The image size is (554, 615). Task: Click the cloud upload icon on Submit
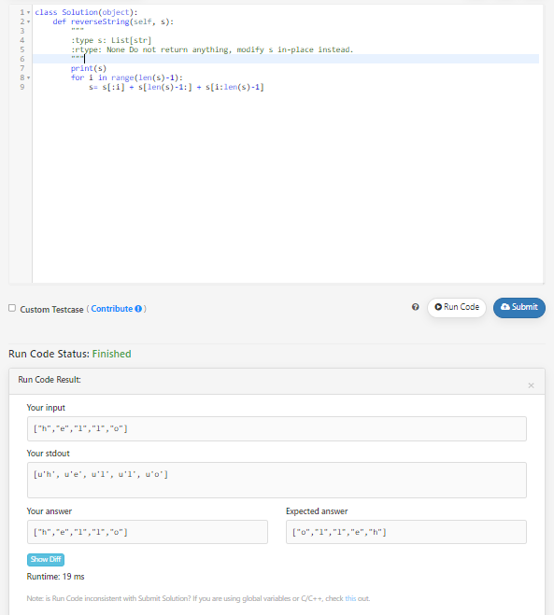[505, 307]
